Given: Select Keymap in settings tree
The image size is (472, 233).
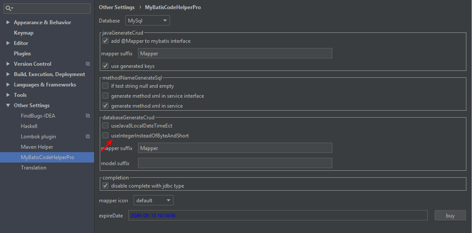Looking at the screenshot, I should pos(23,33).
